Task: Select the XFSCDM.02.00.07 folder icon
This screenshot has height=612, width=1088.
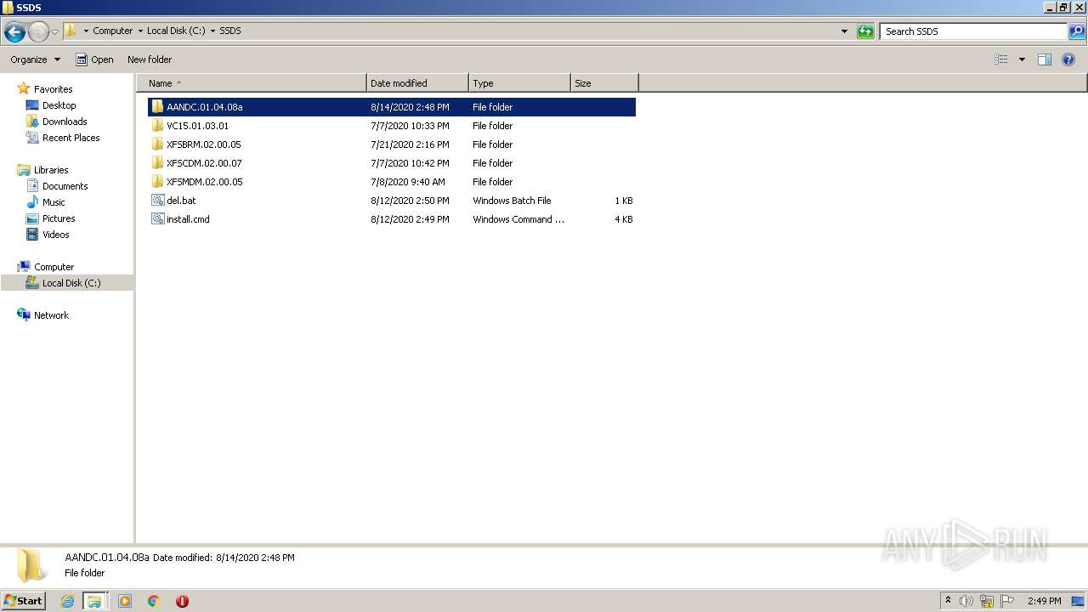Action: pyautogui.click(x=157, y=163)
